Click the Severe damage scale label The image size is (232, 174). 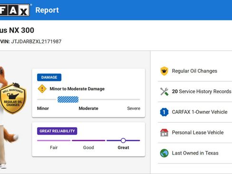point(134,108)
